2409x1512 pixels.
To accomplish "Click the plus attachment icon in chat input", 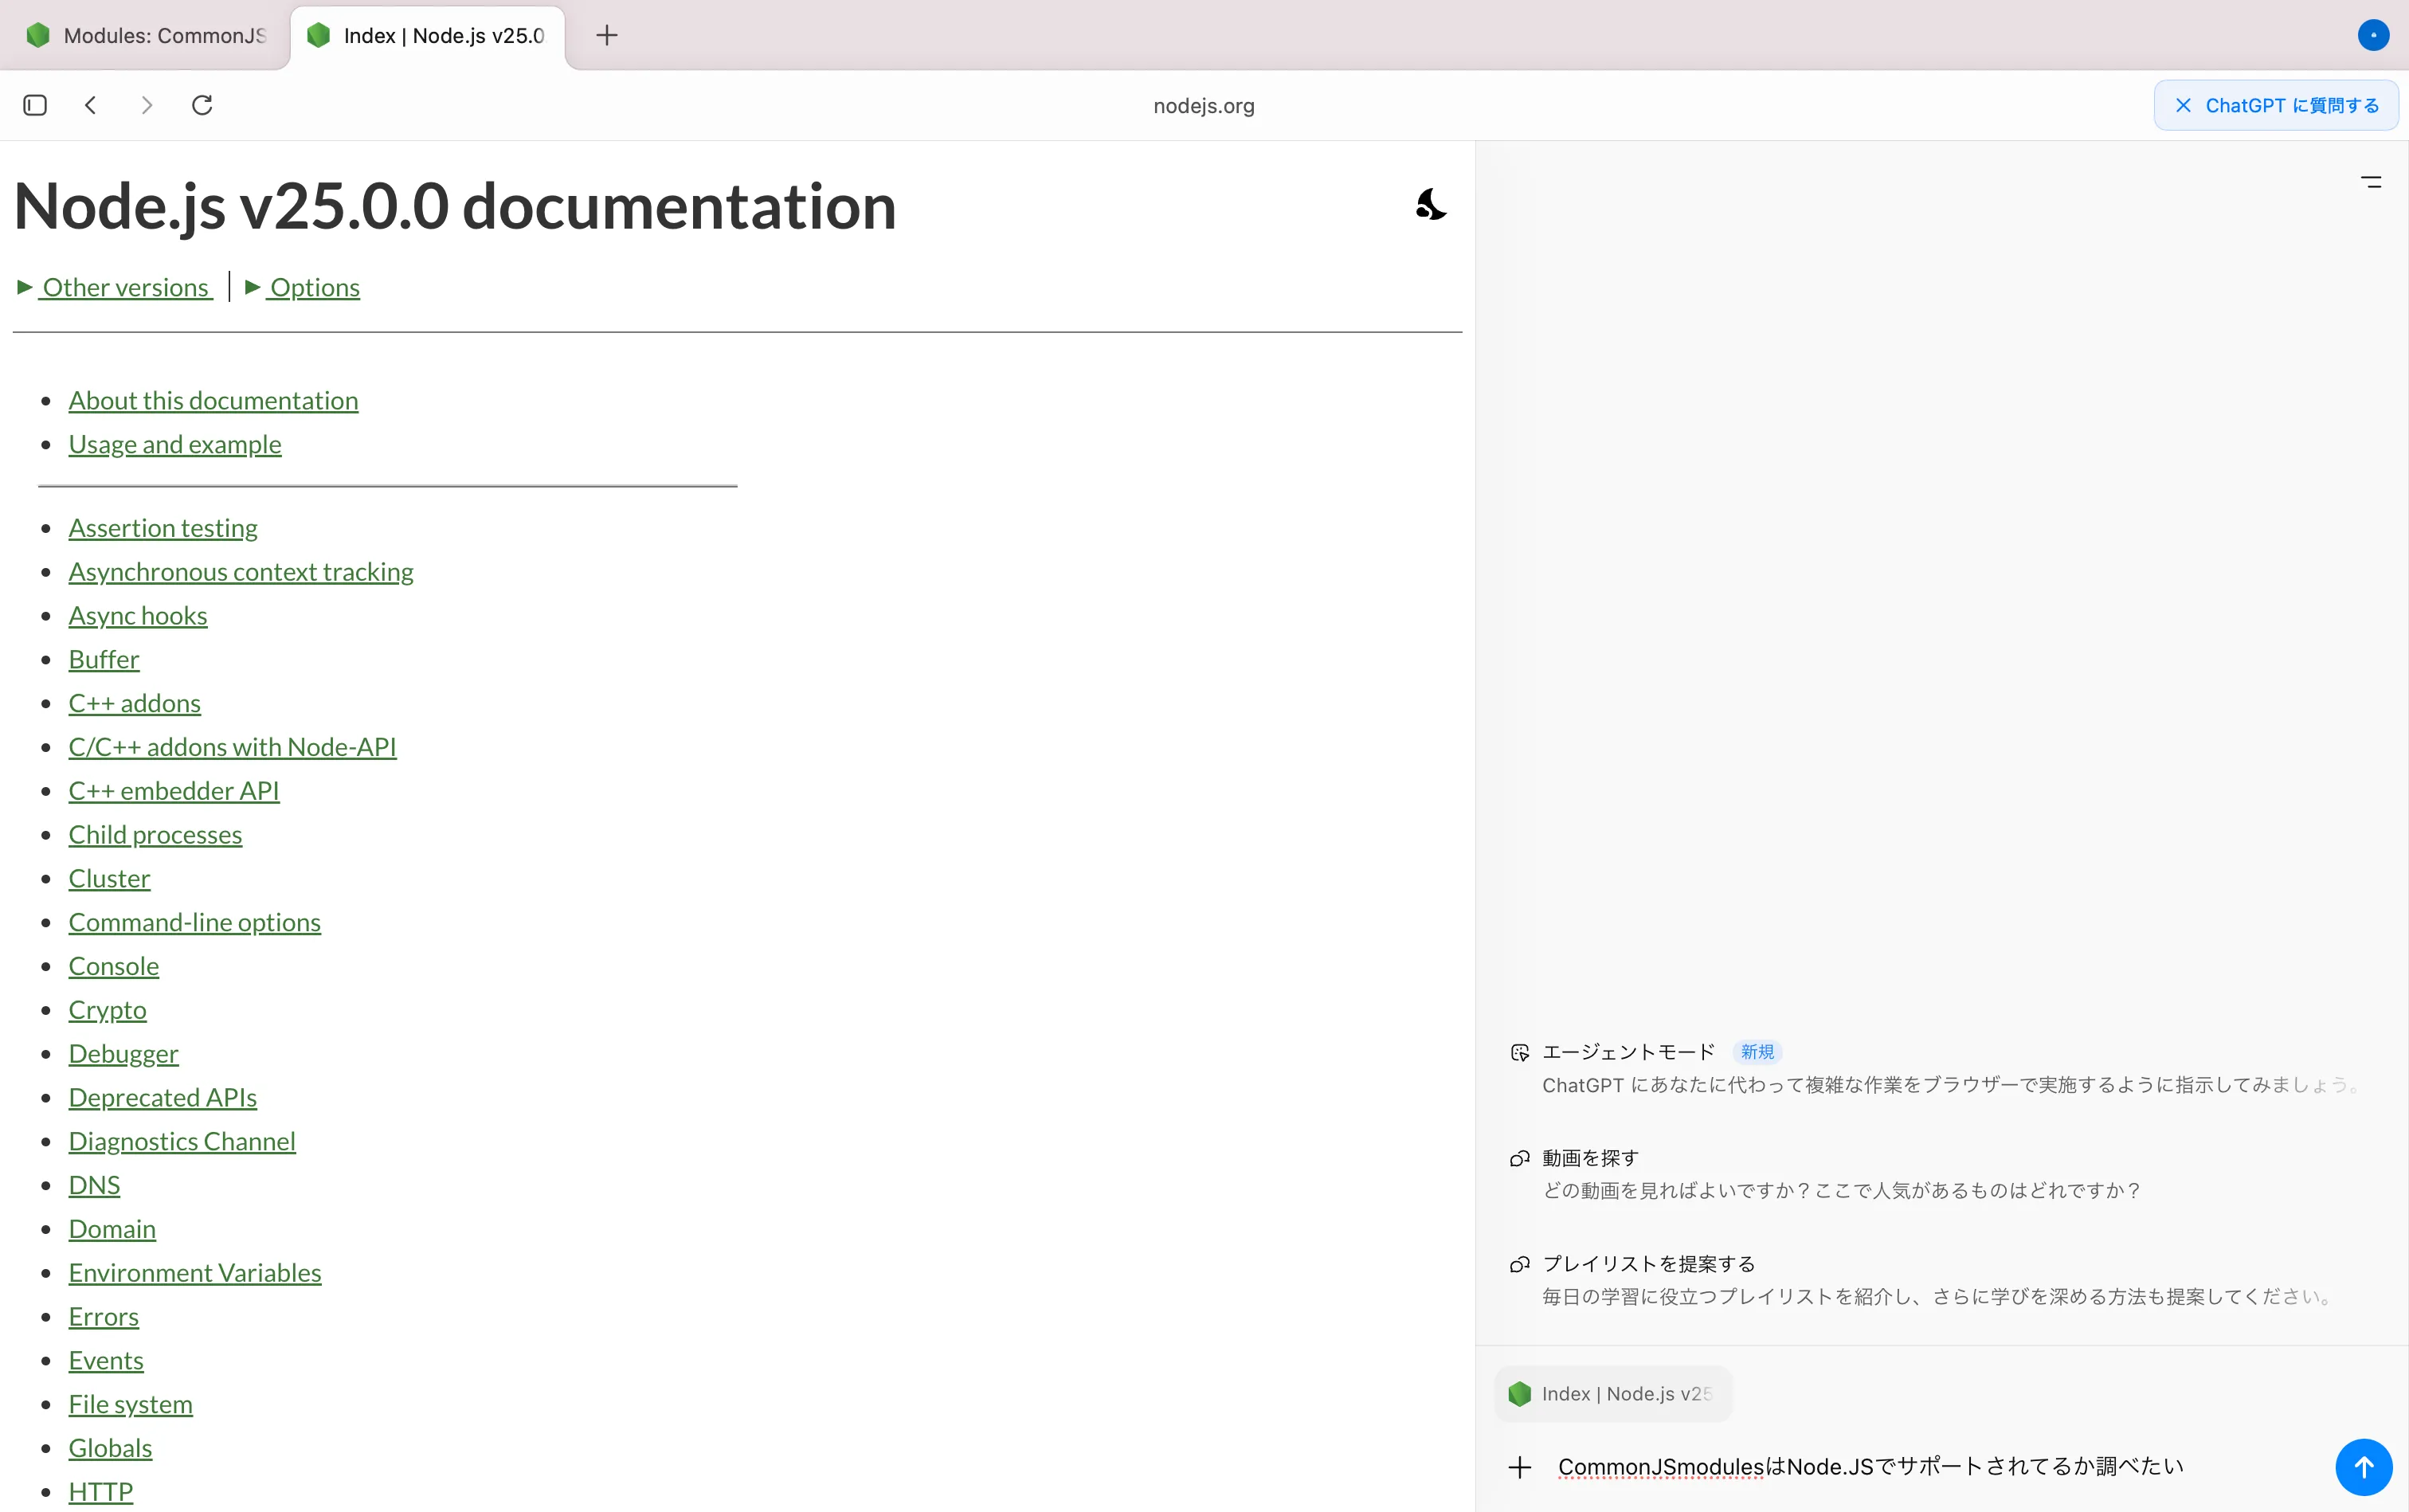I will click(x=1520, y=1467).
